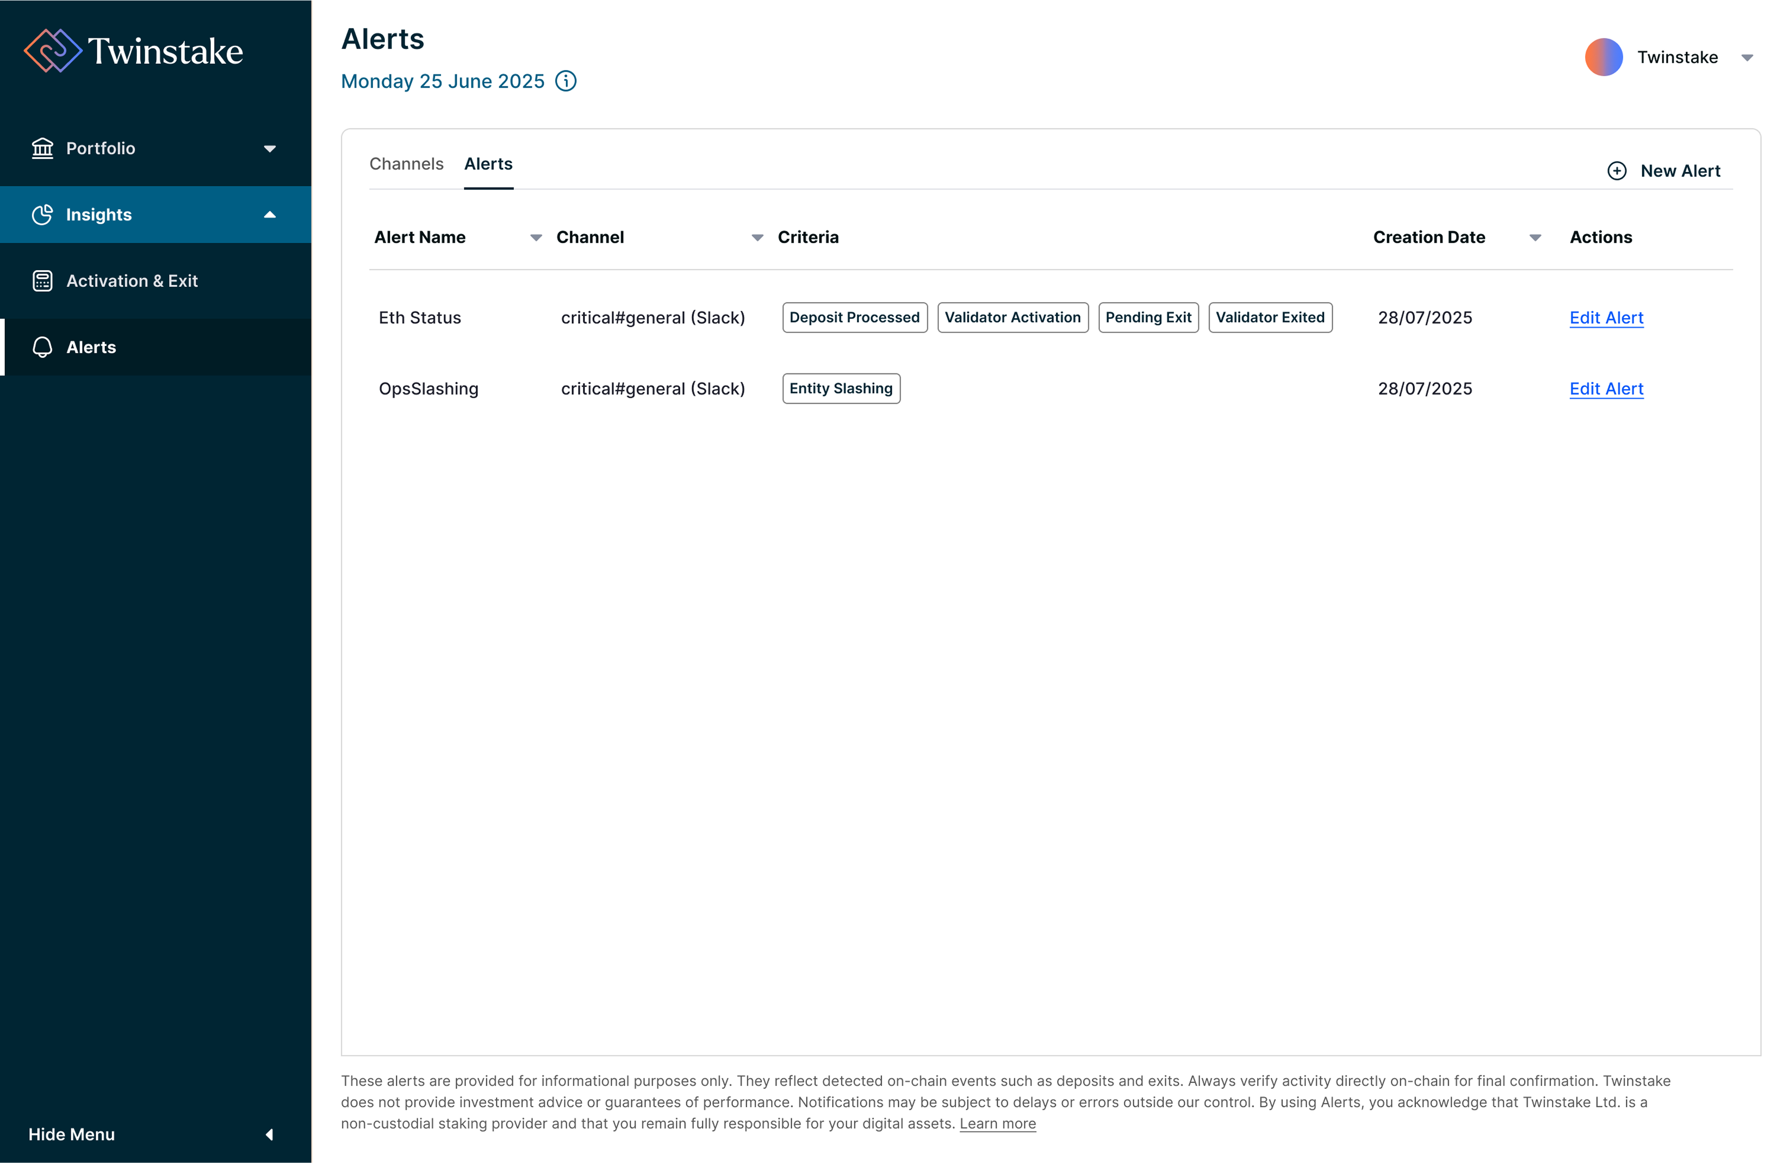Click the Deposit Processed criteria tag
This screenshot has width=1790, height=1163.
coord(854,317)
